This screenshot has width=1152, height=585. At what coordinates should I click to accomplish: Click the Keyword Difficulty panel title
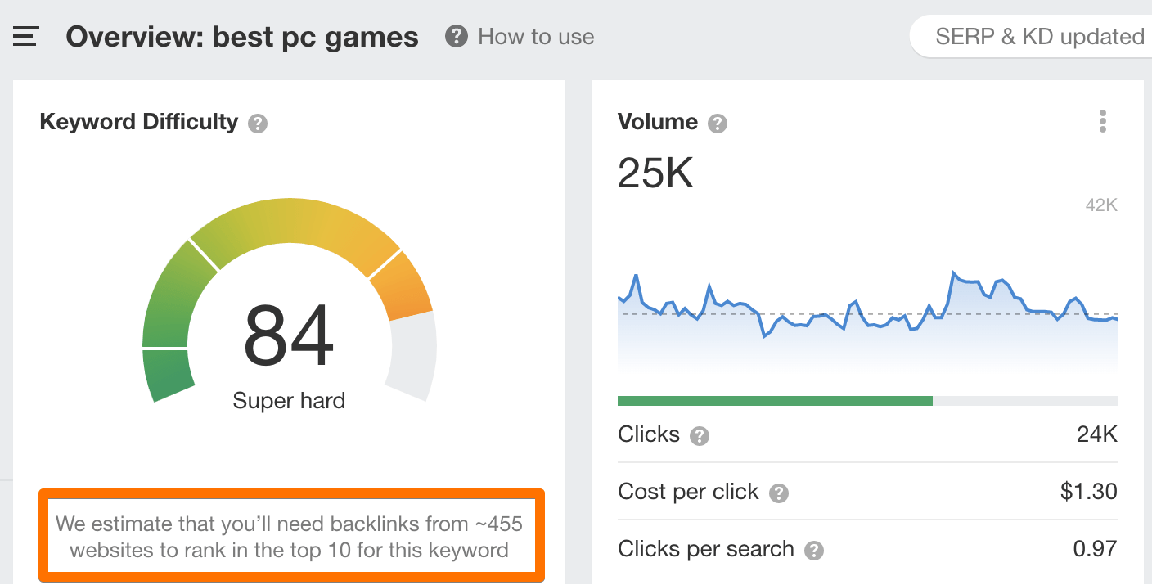tap(138, 121)
